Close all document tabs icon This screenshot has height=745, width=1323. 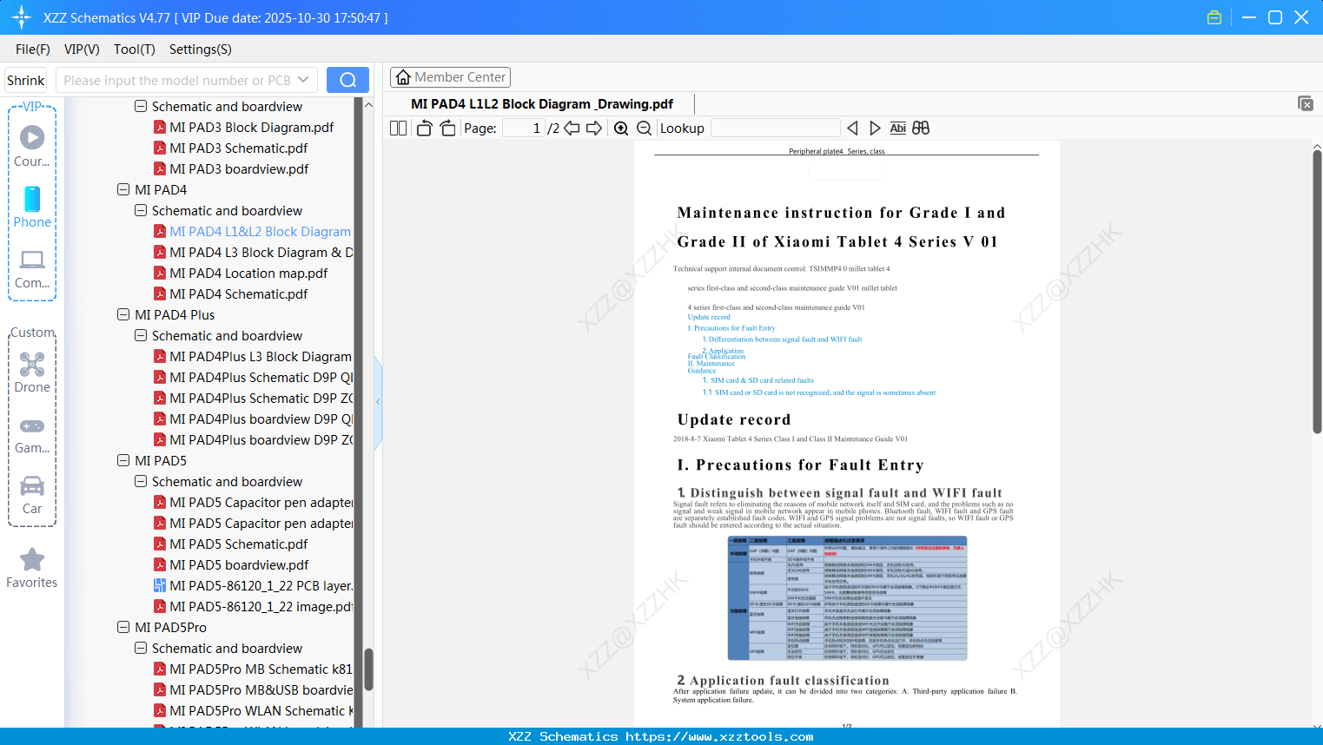coord(1305,103)
